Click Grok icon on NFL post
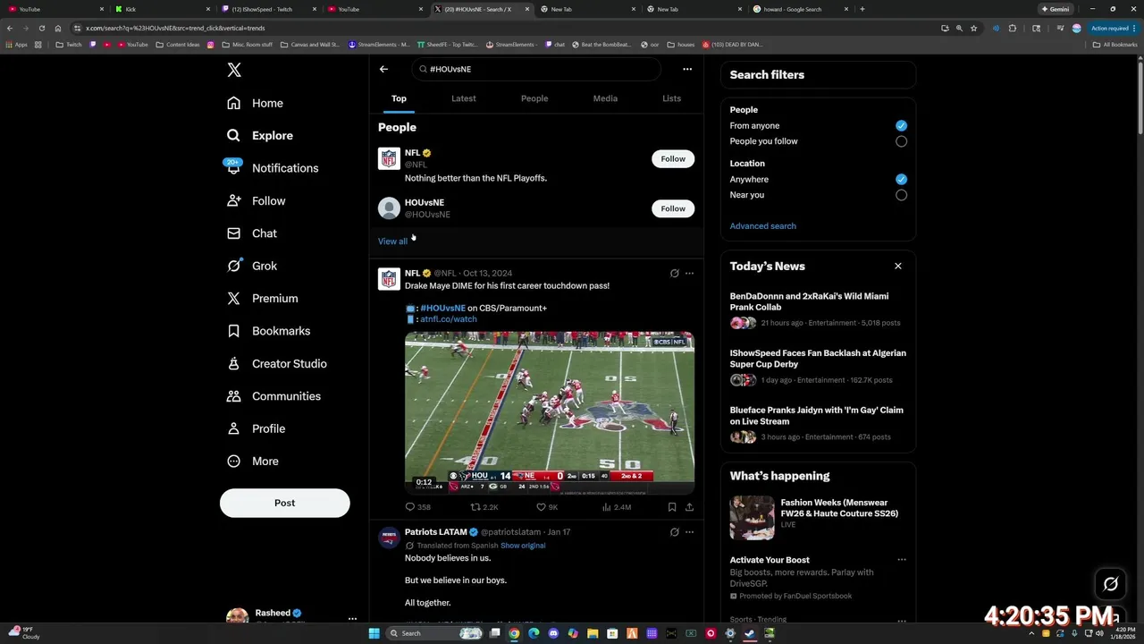 (x=675, y=274)
